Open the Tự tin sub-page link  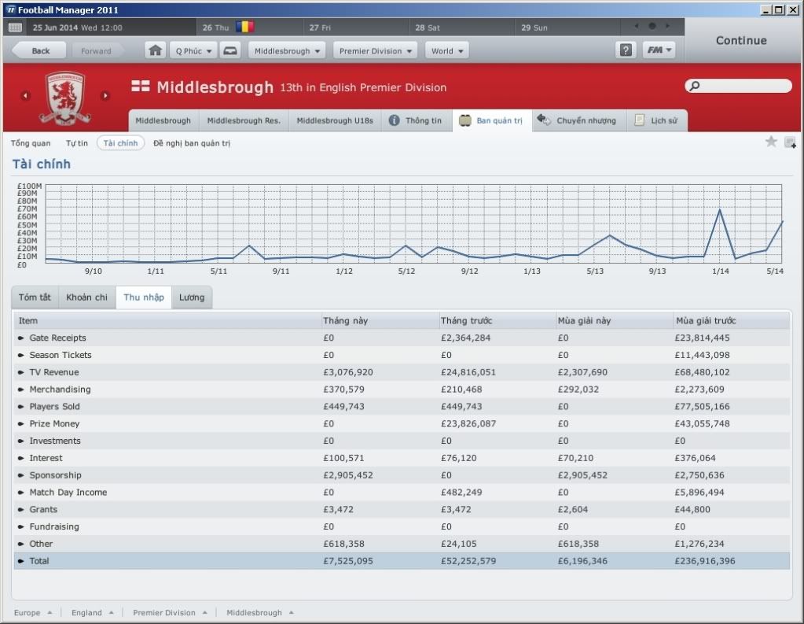click(x=77, y=143)
